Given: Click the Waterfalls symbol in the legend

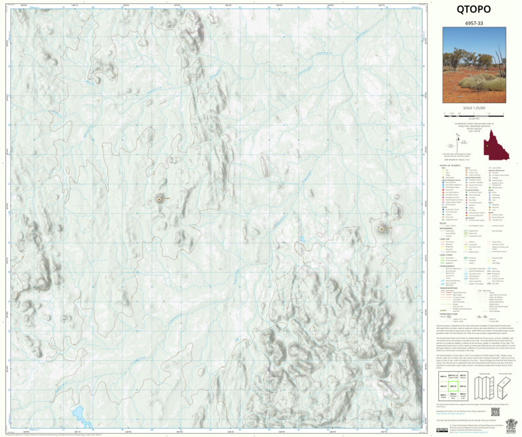Looking at the screenshot, I should click(489, 205).
